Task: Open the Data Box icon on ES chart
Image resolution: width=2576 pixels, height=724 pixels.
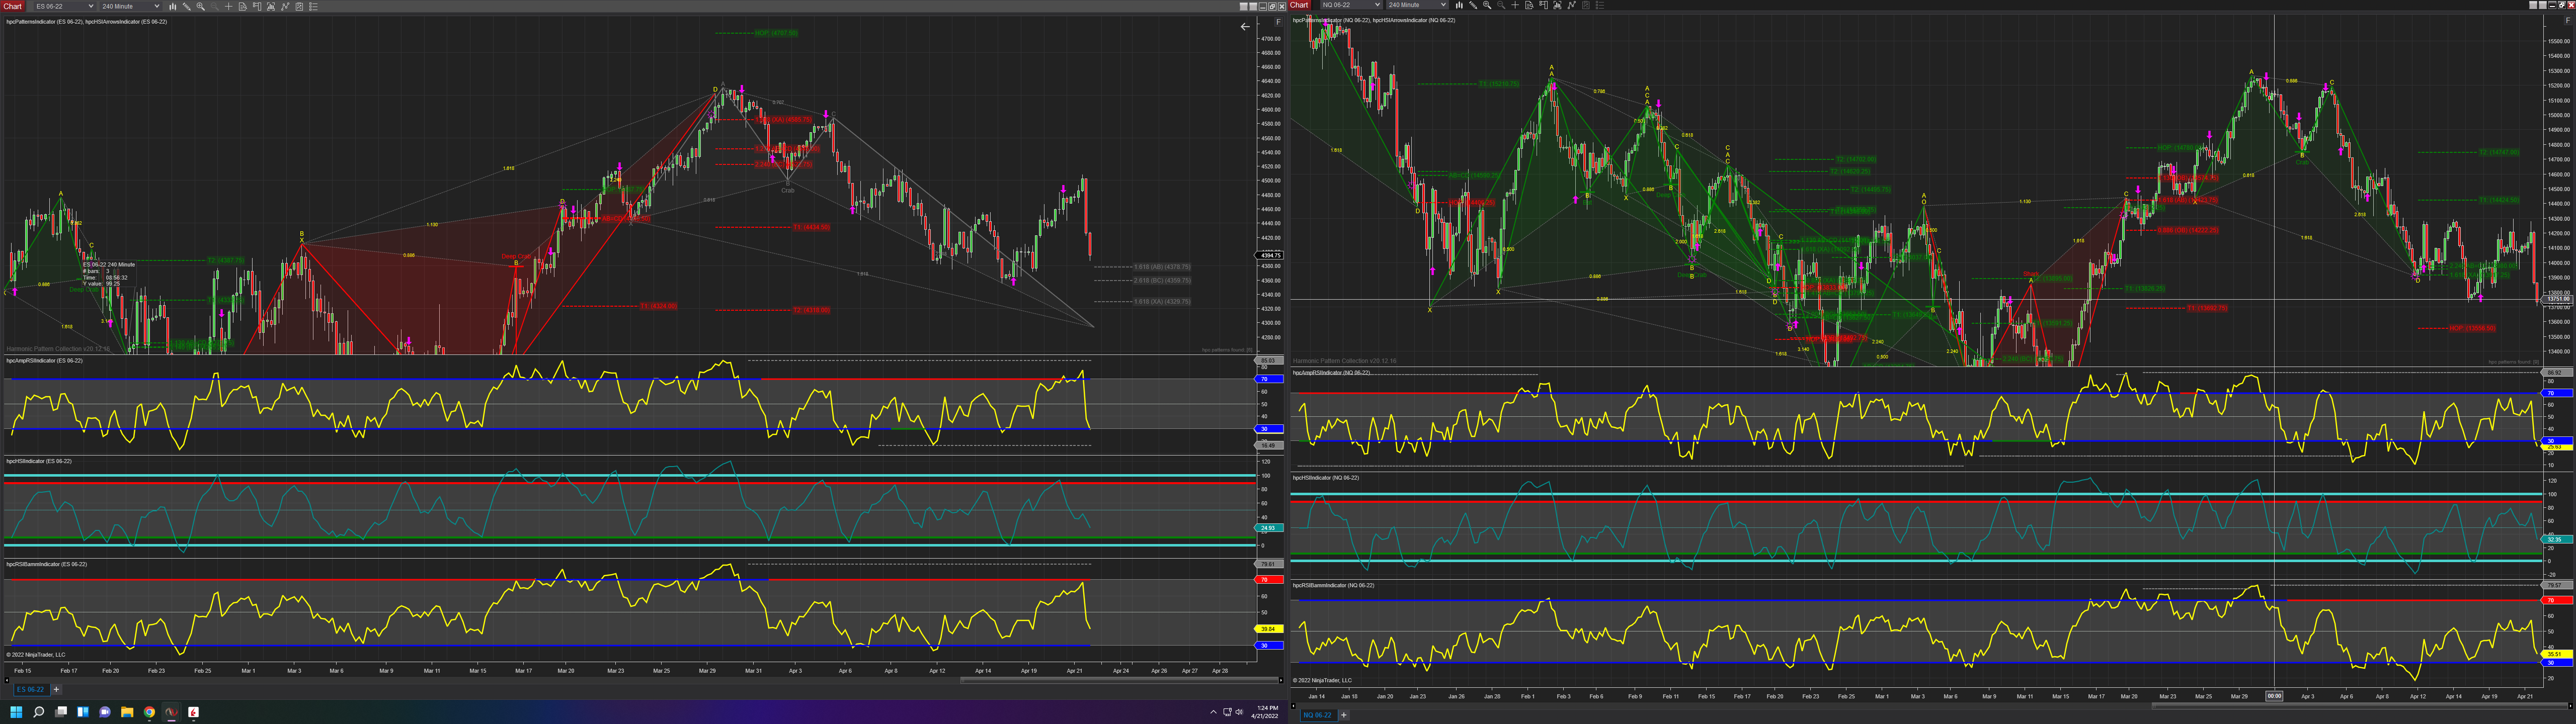Action: 243,6
